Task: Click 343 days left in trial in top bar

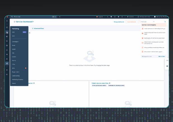Action: pyautogui.click(x=144, y=17)
